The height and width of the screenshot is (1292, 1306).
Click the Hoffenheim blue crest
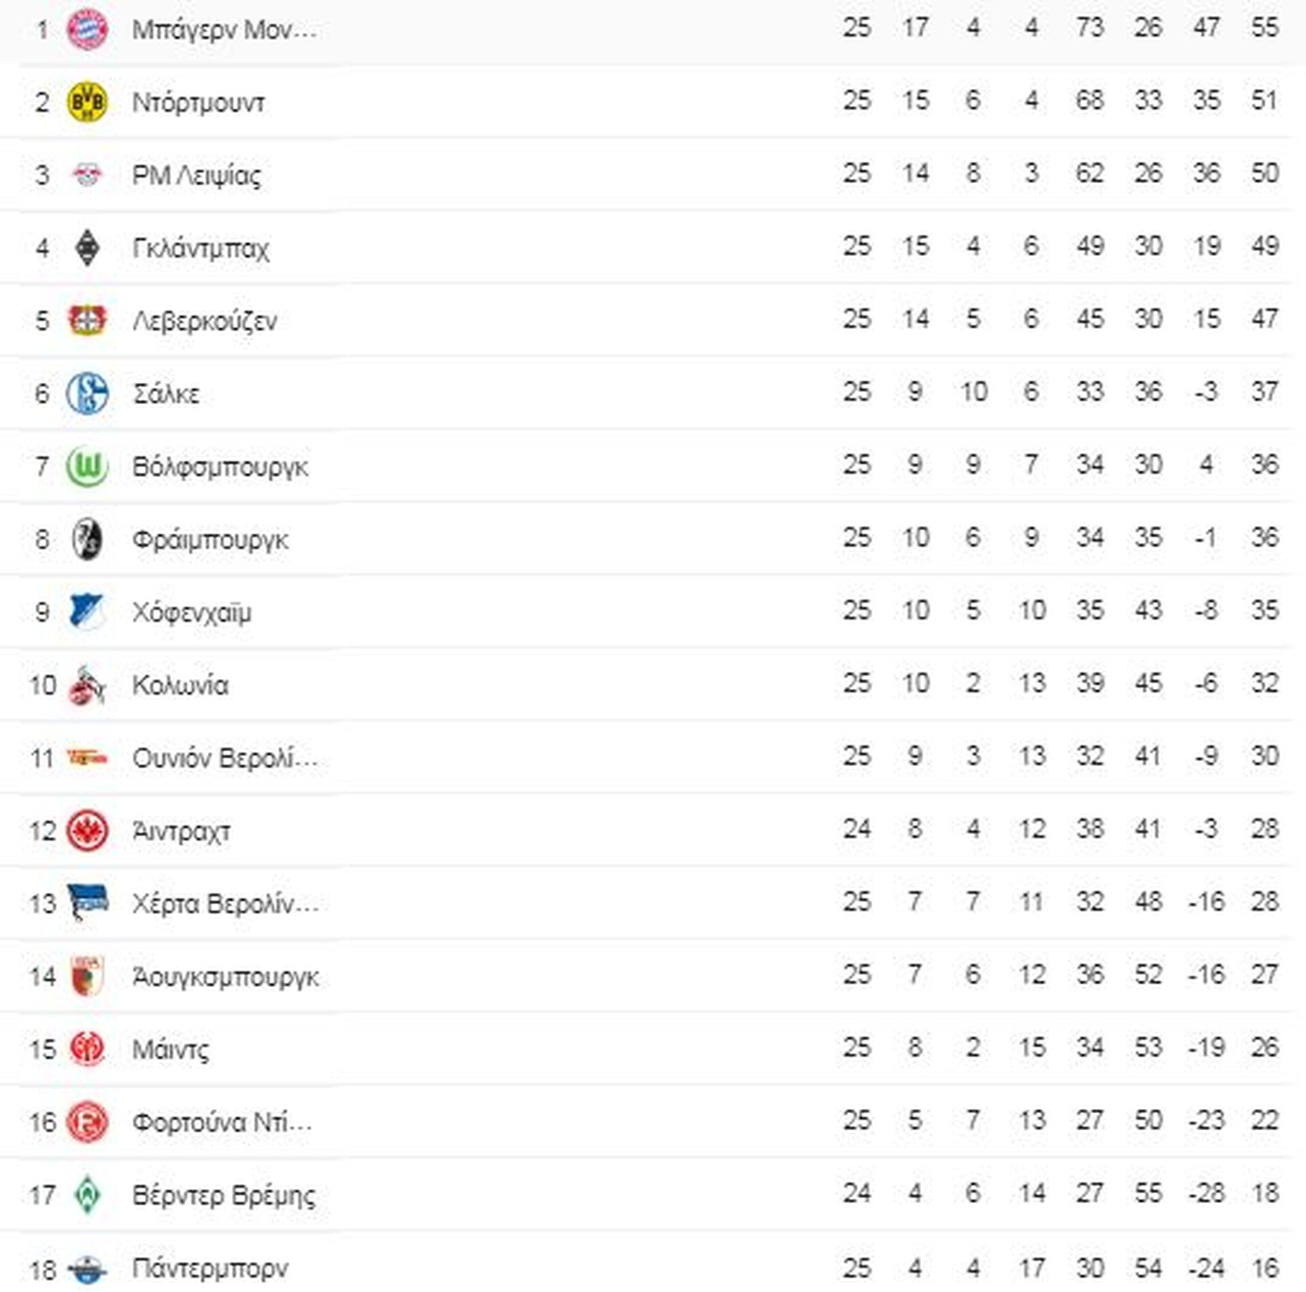pos(87,612)
